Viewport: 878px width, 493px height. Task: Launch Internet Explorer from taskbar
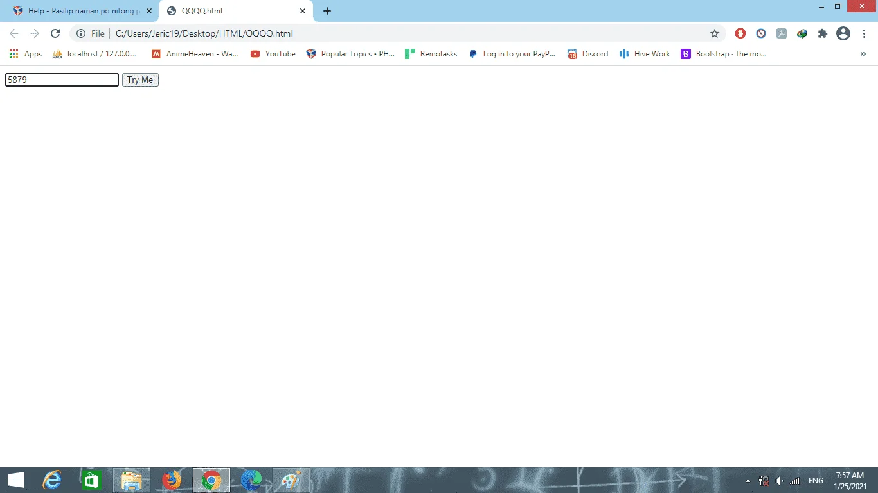coord(52,480)
